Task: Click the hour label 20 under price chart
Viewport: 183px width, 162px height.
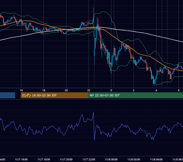Action: (x=66, y=90)
